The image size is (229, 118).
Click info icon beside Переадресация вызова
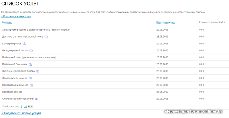[x=31, y=85]
